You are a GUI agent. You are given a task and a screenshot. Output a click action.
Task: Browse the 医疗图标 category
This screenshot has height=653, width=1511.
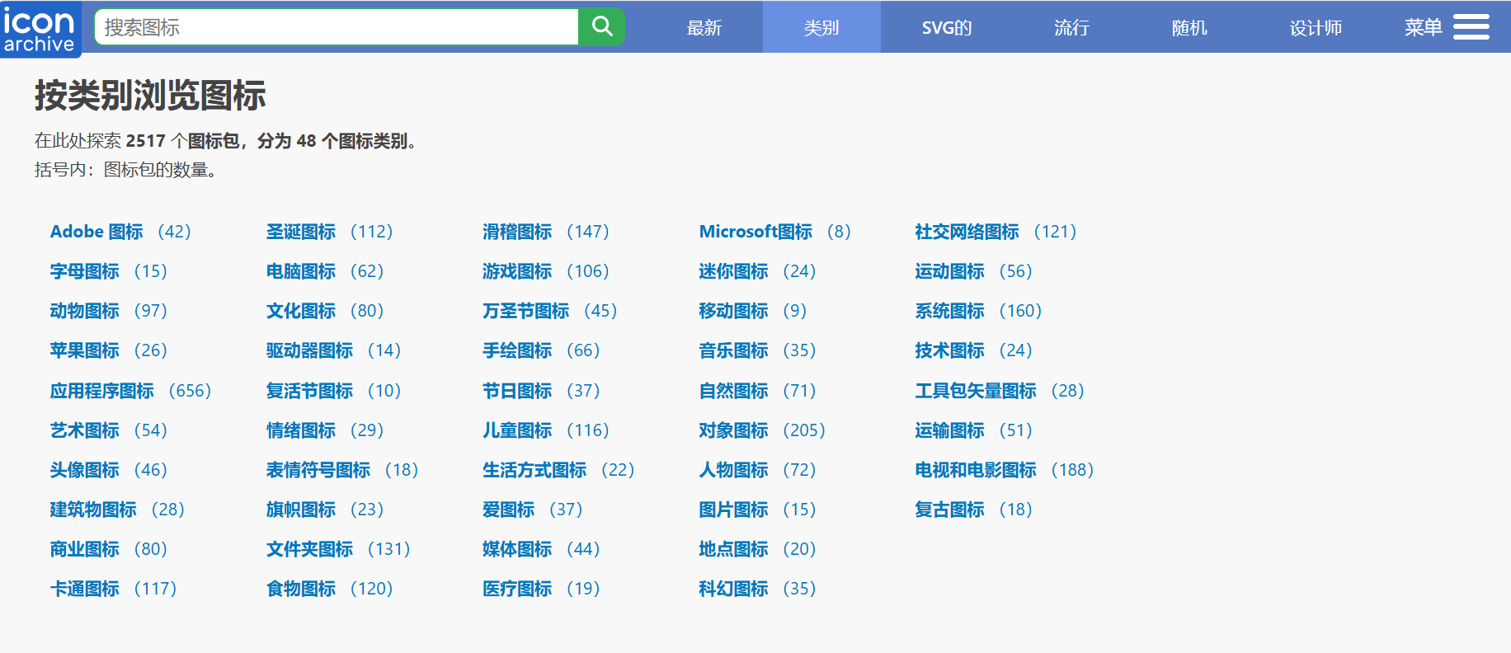click(517, 589)
